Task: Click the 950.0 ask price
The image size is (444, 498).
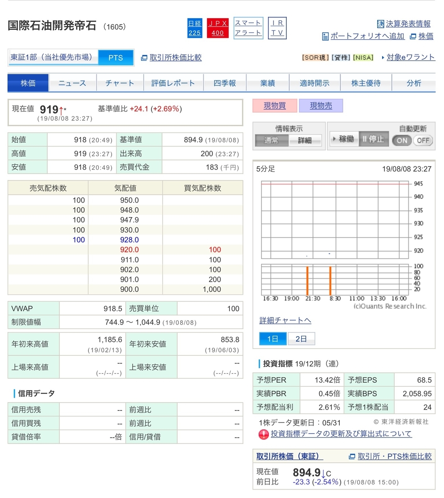Action: pyautogui.click(x=129, y=200)
